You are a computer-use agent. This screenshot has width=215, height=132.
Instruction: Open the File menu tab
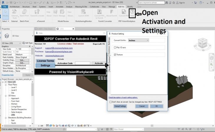point(5,7)
